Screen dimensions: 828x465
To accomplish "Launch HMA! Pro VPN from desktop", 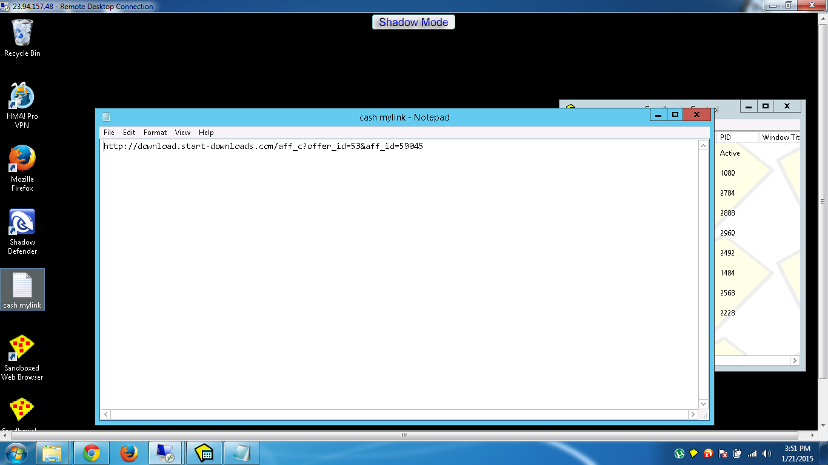I will coord(22,105).
